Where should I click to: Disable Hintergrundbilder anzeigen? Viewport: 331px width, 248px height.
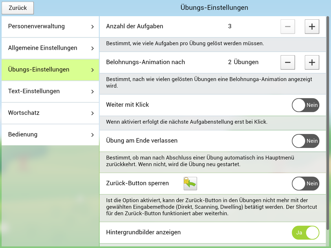[x=305, y=232]
